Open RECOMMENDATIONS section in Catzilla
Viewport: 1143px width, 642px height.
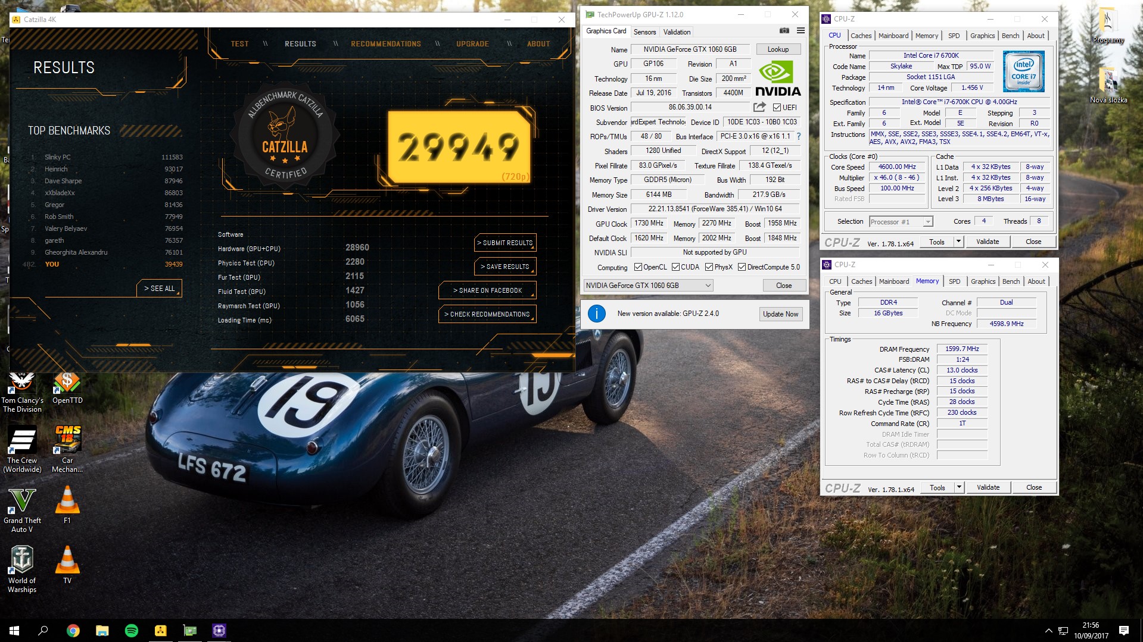point(385,44)
